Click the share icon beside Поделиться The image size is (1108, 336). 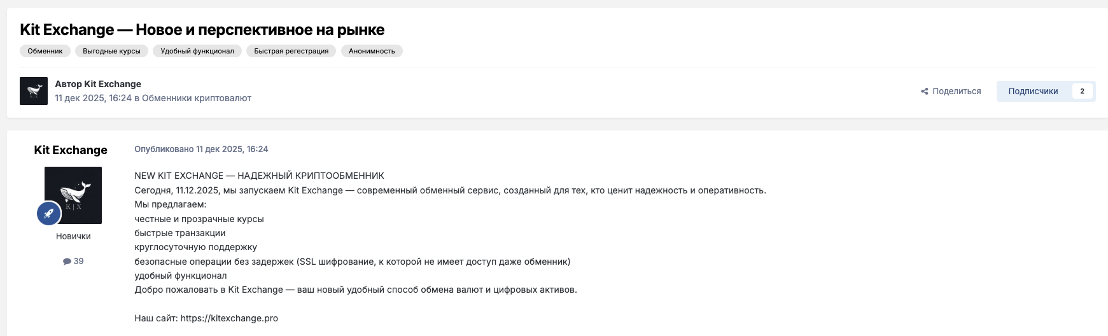click(x=924, y=92)
